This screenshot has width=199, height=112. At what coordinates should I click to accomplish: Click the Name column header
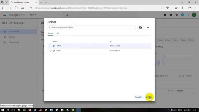point(55,42)
